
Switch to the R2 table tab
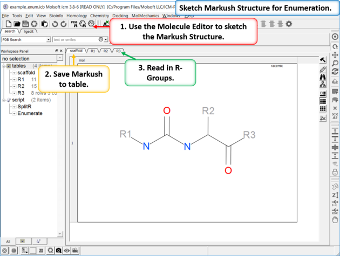[106, 51]
